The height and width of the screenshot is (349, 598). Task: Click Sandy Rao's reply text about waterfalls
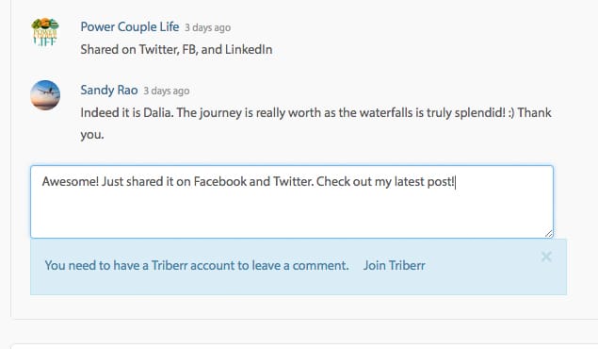tap(315, 124)
